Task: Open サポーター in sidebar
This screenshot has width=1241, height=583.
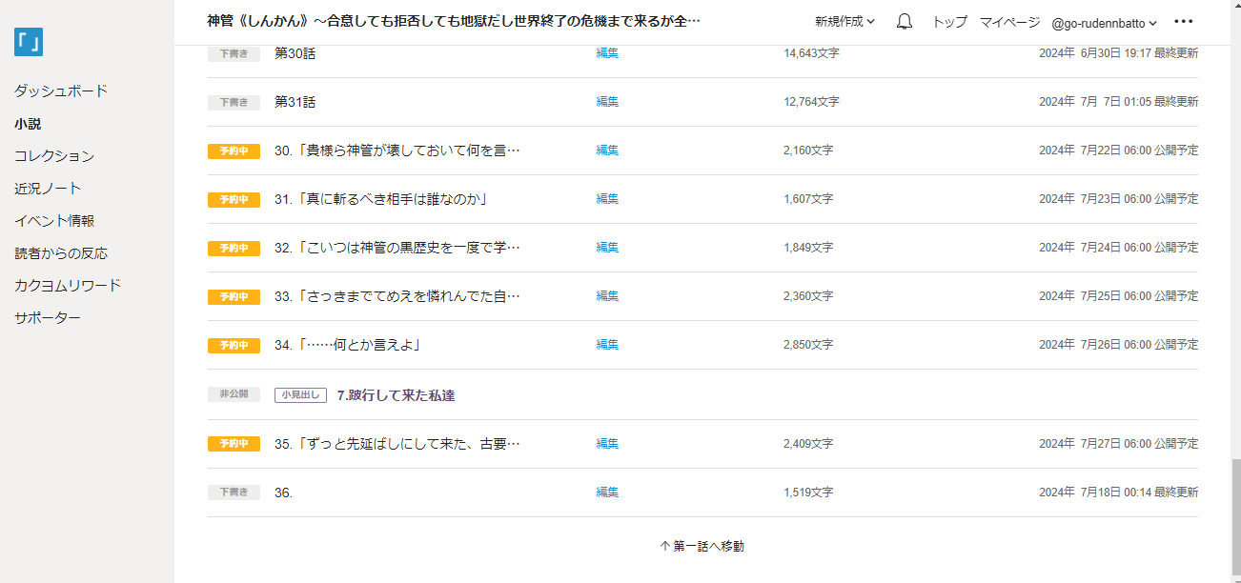Action: [48, 318]
